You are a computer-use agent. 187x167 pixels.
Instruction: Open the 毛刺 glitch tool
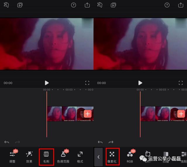point(46,157)
